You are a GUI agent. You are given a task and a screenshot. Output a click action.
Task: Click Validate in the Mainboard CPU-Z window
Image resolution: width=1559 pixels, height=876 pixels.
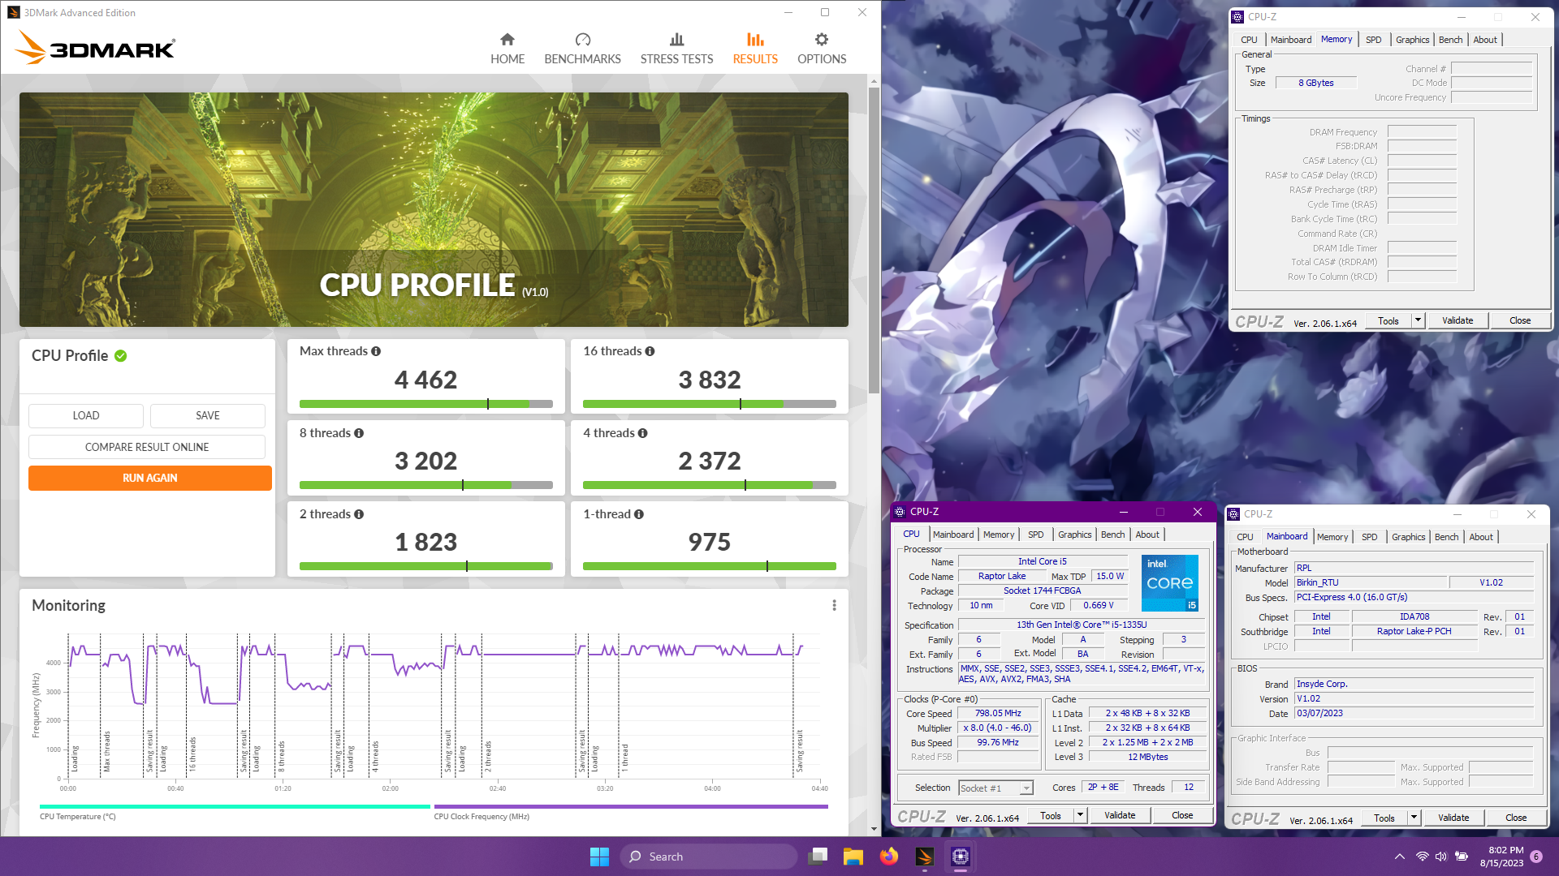coord(1453,818)
